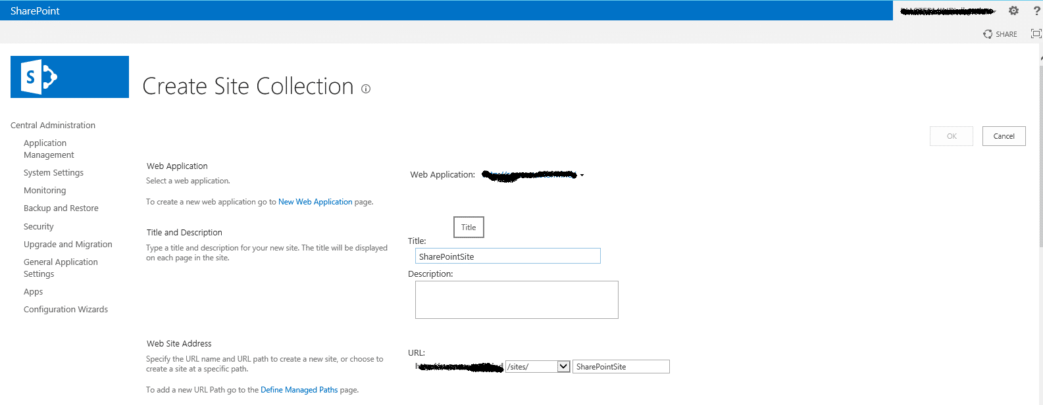Click the SHARE icon button
This screenshot has height=405, width=1043.
1000,34
